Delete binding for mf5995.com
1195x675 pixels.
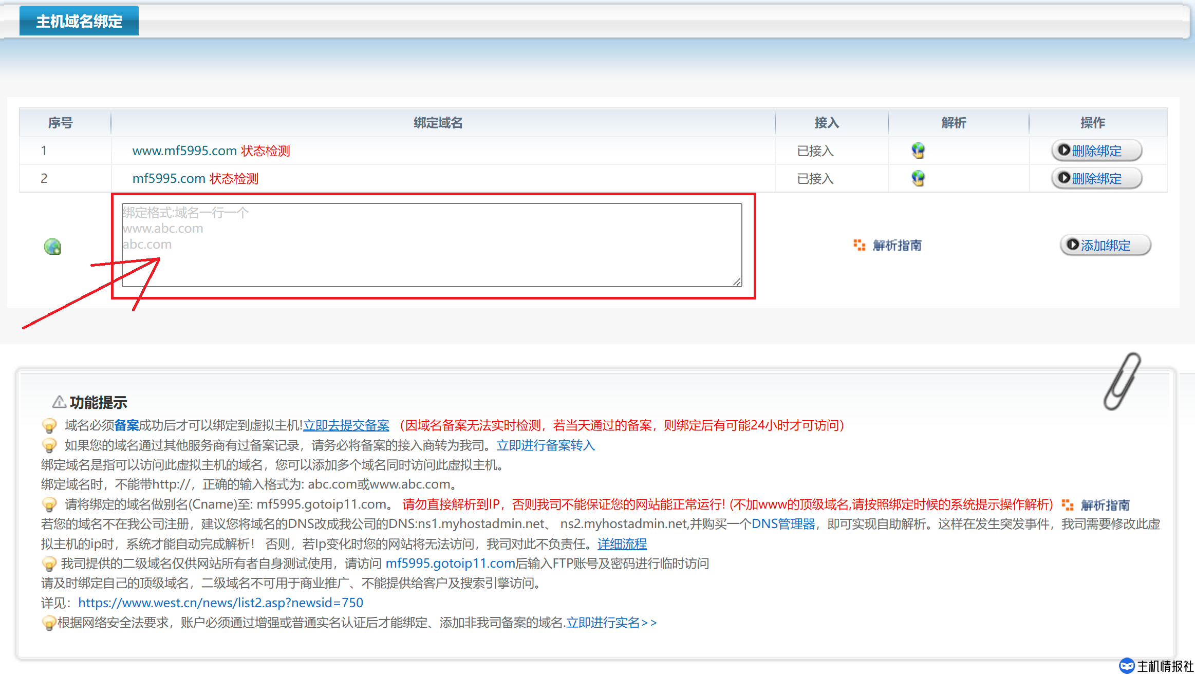[1096, 178]
